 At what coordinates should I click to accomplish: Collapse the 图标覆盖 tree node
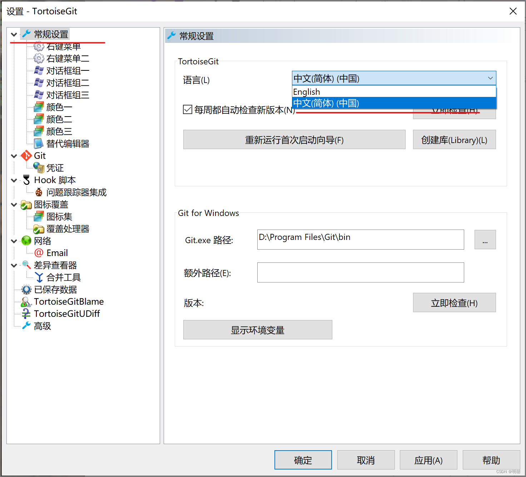pyautogui.click(x=14, y=205)
